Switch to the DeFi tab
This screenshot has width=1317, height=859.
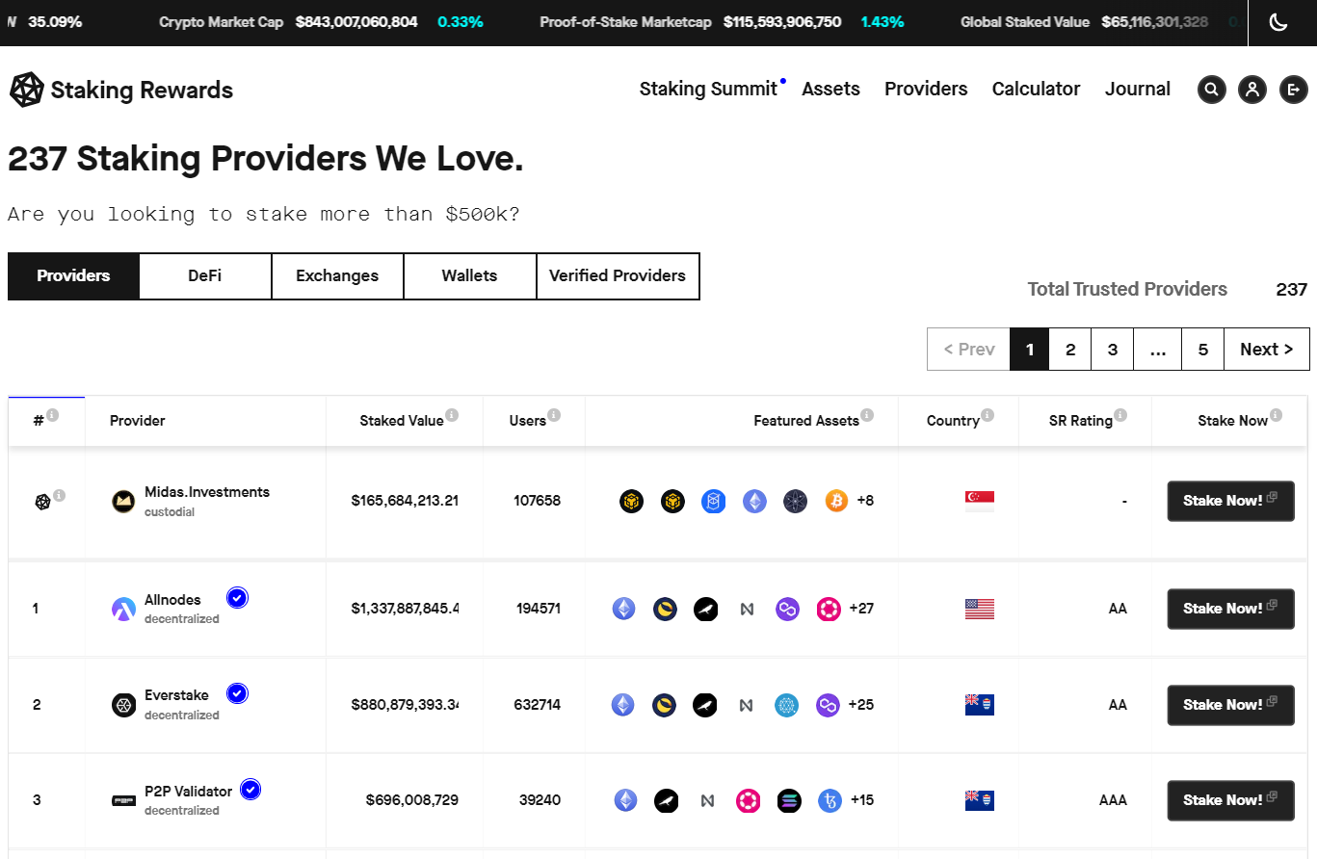[205, 276]
